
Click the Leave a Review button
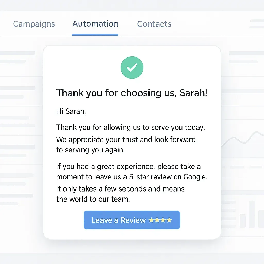[x=132, y=220]
